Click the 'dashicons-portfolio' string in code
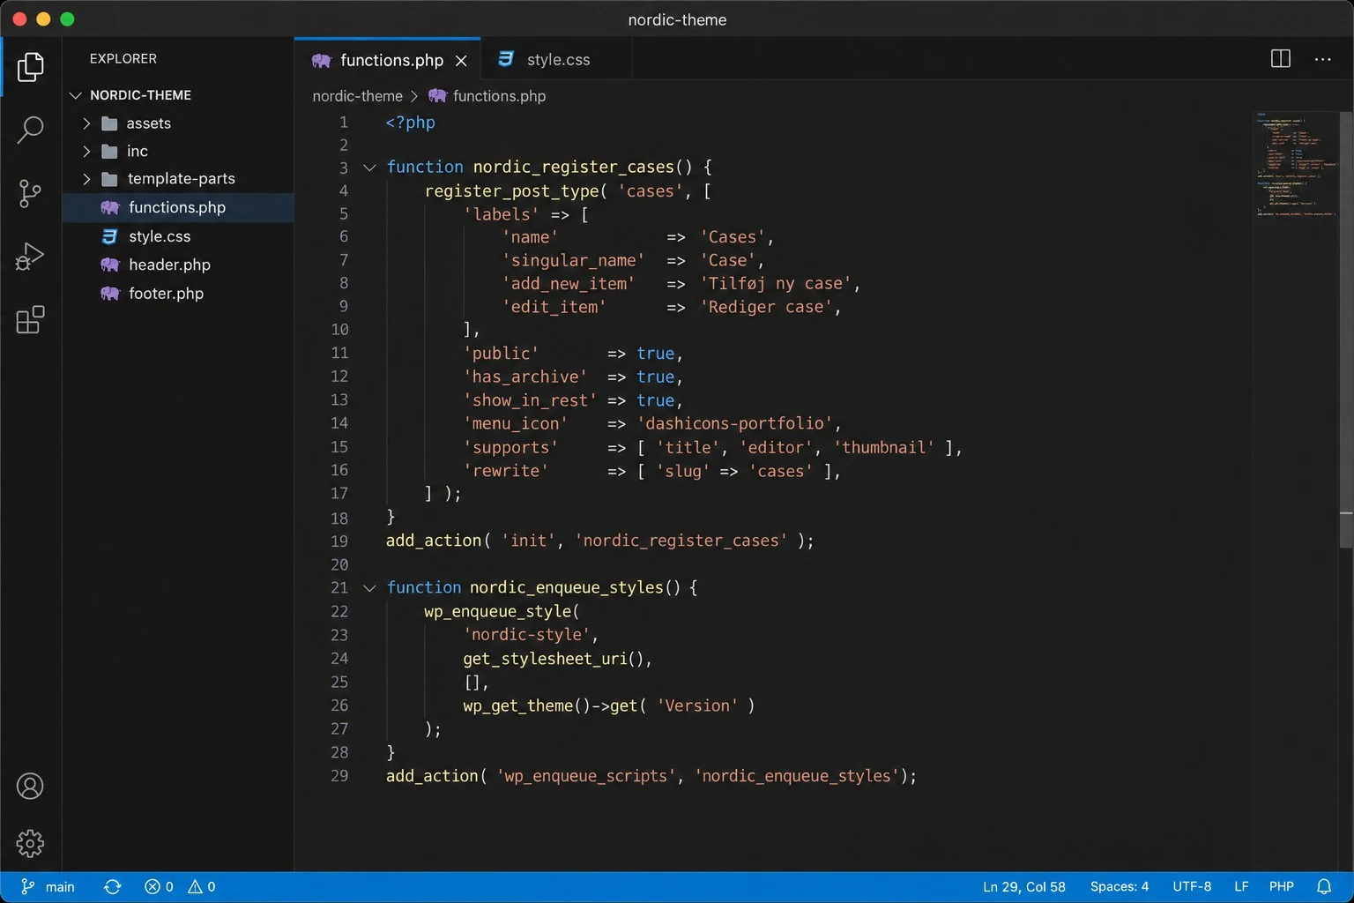Viewport: 1354px width, 903px height. click(734, 424)
